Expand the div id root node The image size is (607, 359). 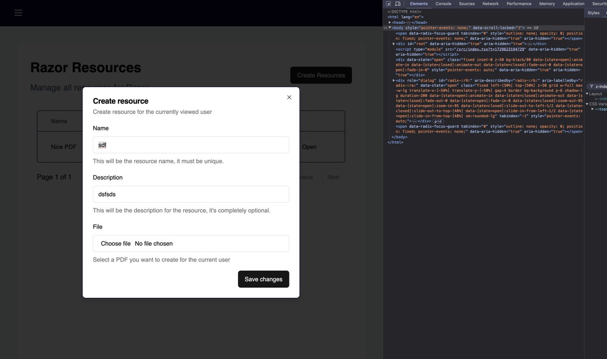(394, 44)
